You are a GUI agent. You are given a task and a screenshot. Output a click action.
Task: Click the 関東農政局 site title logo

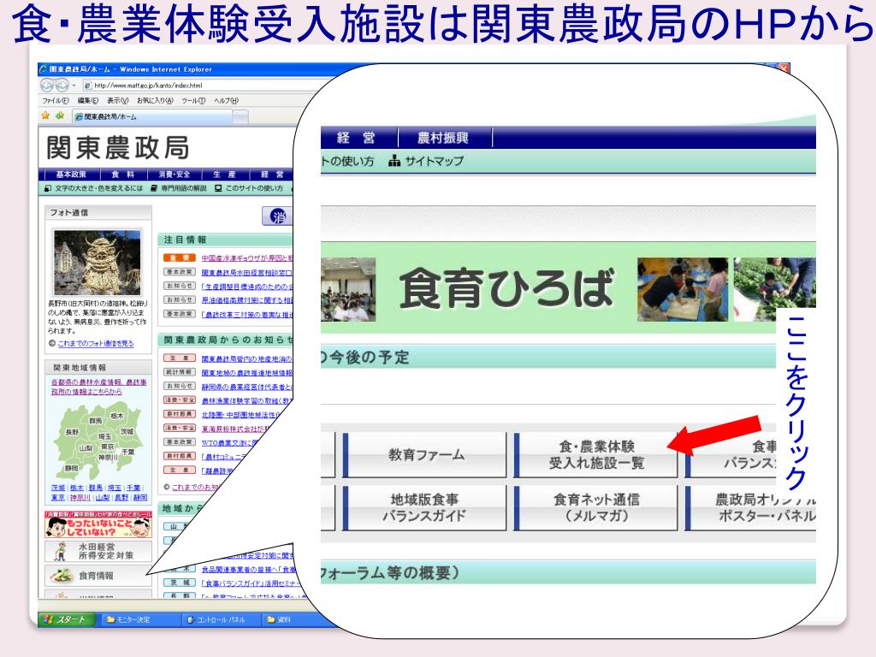tap(117, 147)
